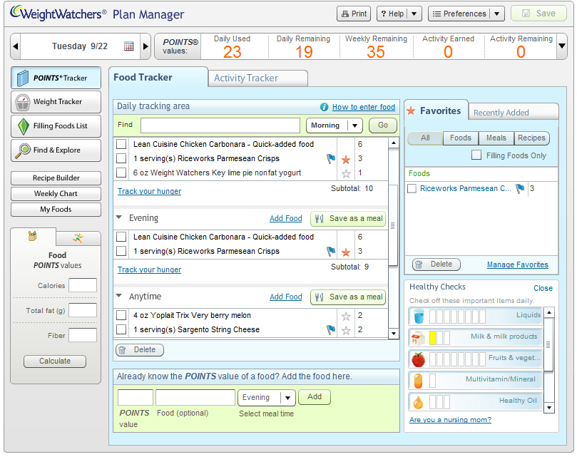The width and height of the screenshot is (577, 457).
Task: Click yellow filled Milk serving box
Action: (x=433, y=338)
